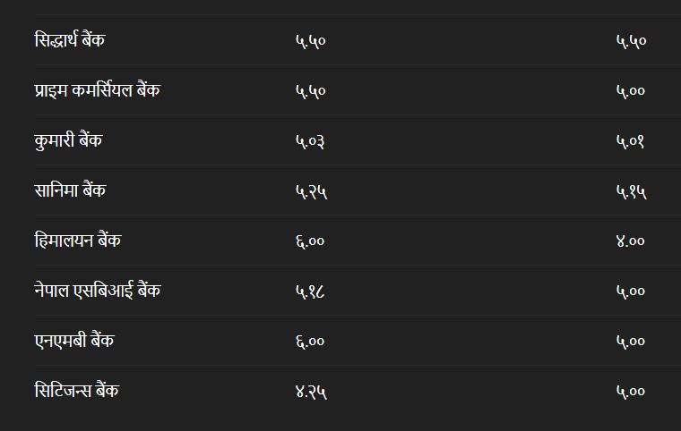Click सिटिजन्स बैंक's ४.२५ rate value

[x=310, y=392]
